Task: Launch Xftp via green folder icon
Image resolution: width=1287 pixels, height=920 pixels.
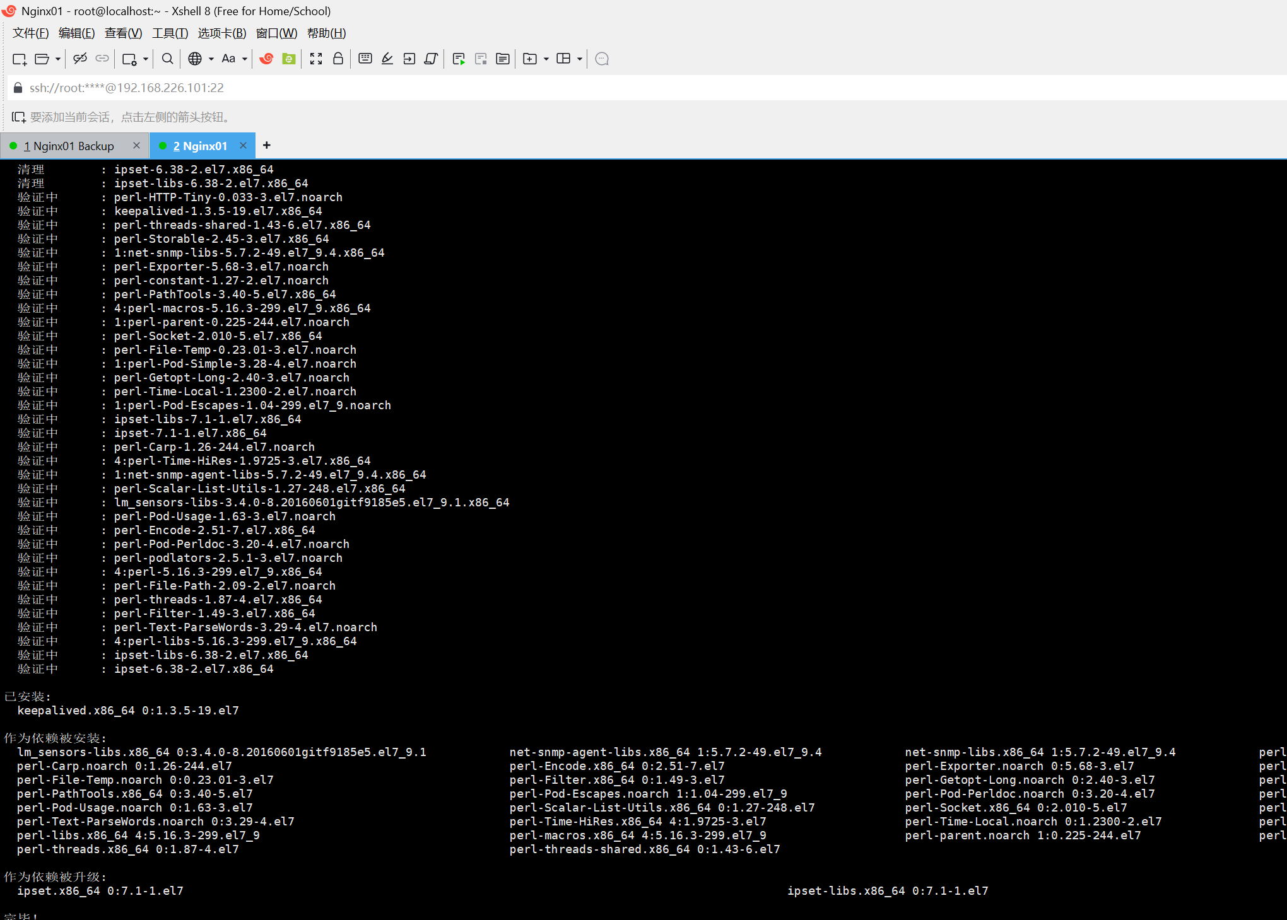Action: tap(289, 59)
